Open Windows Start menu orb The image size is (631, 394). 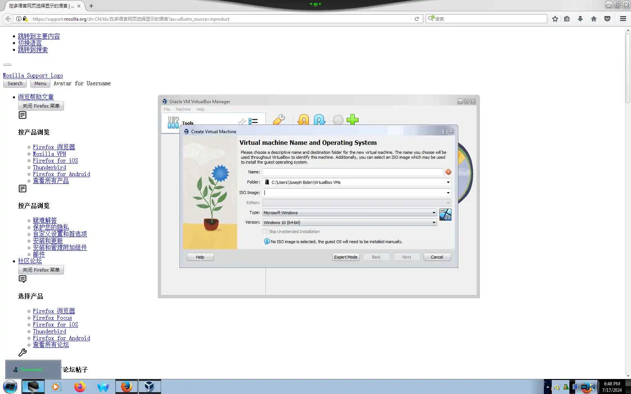coord(10,386)
